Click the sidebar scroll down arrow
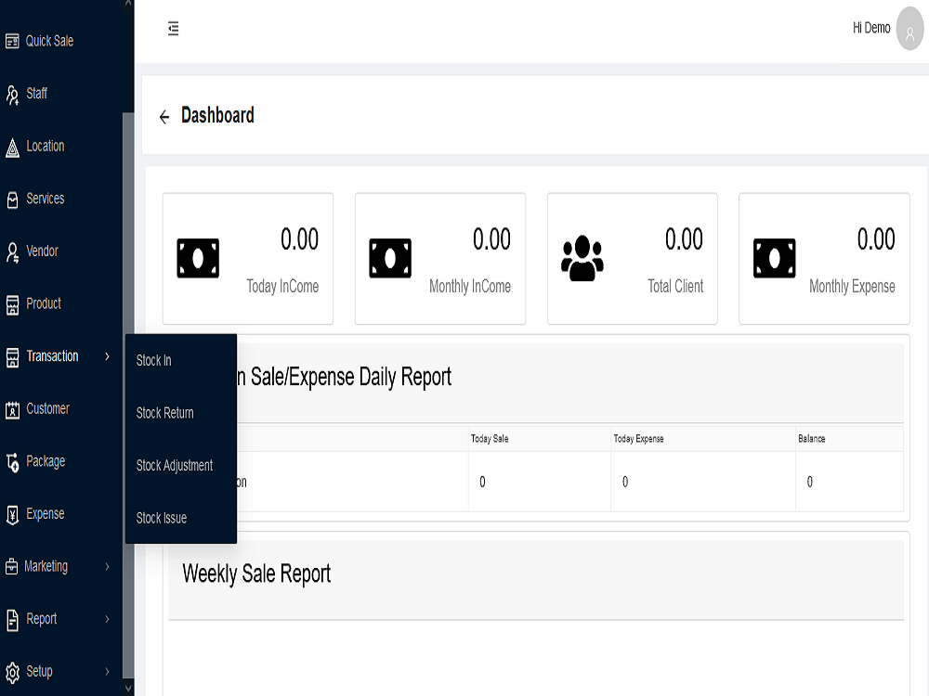The width and height of the screenshot is (929, 696). tap(128, 689)
